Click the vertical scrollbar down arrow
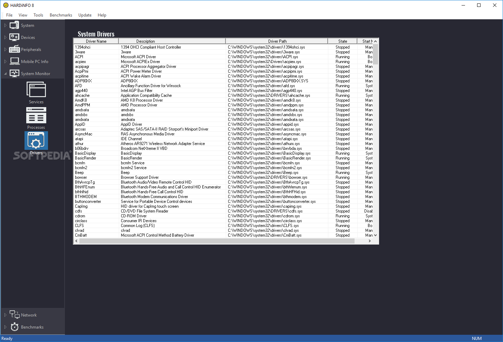This screenshot has width=503, height=342. [376, 235]
